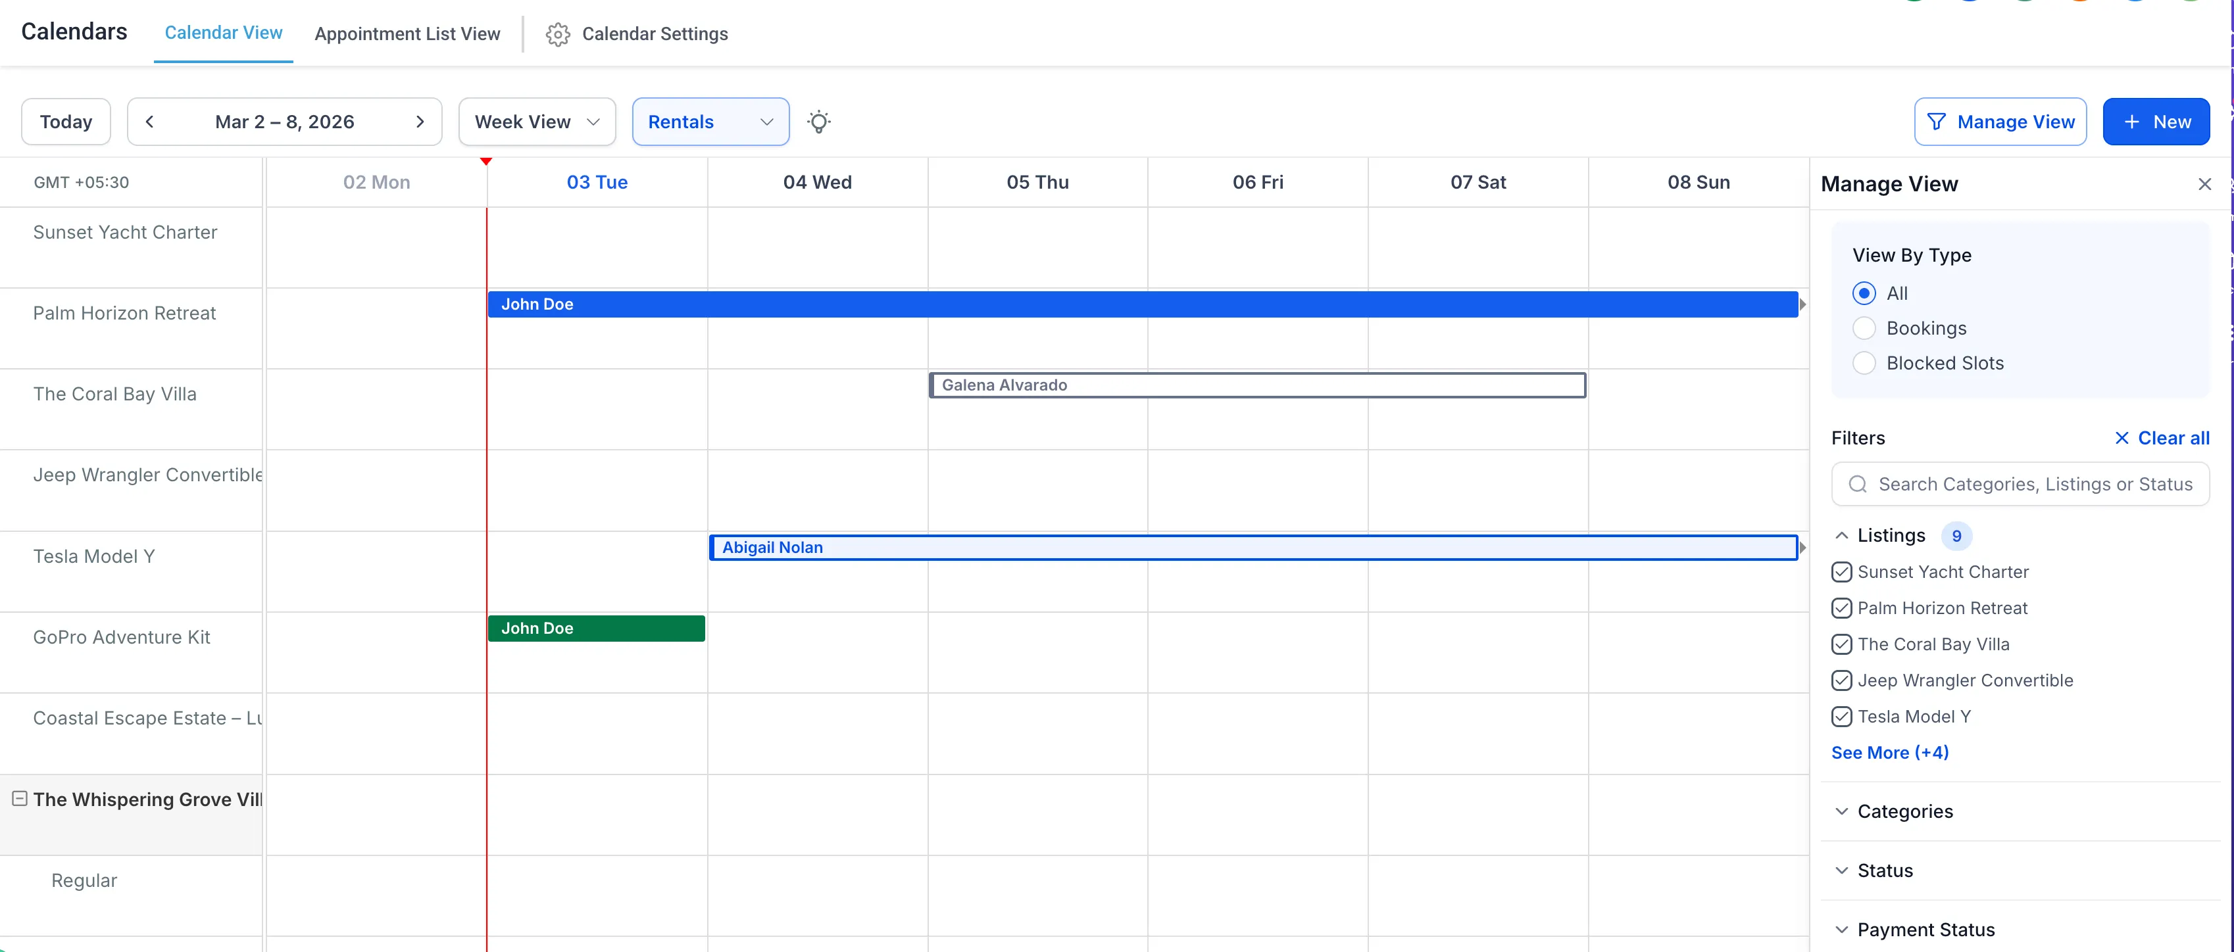Viewport: 2234px width, 952px height.
Task: Close the Manage View panel with the X icon
Action: (2204, 184)
